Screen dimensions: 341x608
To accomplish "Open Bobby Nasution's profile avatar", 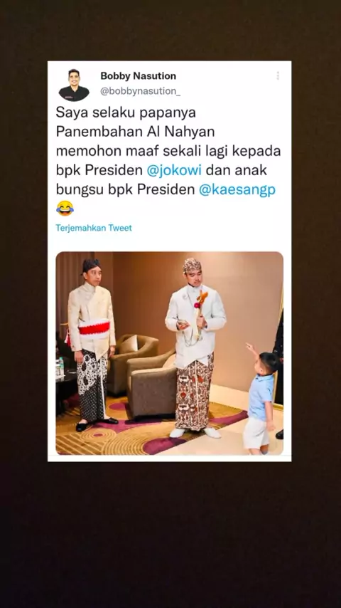I will (74, 85).
